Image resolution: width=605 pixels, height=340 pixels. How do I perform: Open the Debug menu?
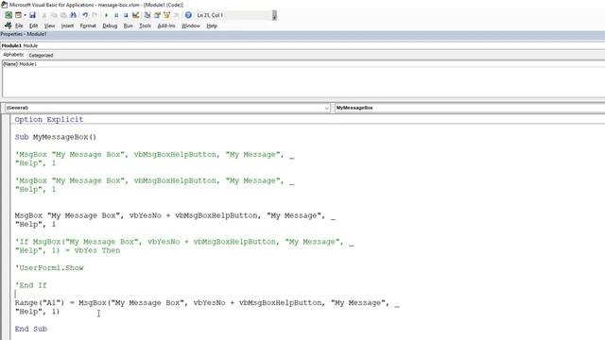[x=110, y=25]
